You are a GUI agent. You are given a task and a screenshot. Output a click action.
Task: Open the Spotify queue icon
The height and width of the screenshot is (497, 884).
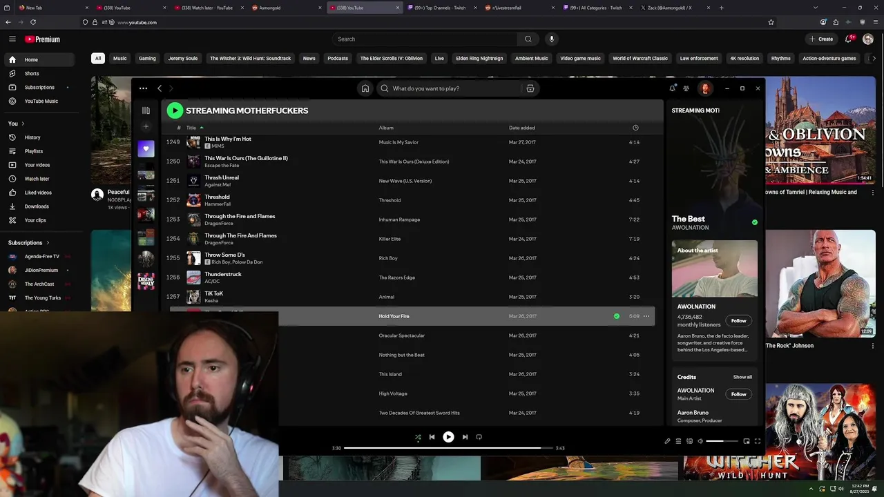point(678,441)
